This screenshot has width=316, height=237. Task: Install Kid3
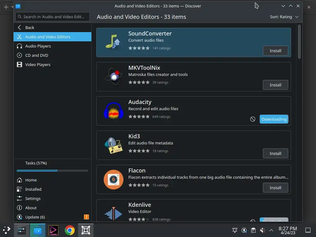pos(275,153)
